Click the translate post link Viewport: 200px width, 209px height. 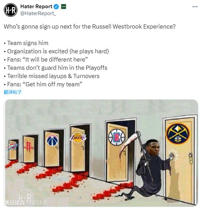[13, 92]
